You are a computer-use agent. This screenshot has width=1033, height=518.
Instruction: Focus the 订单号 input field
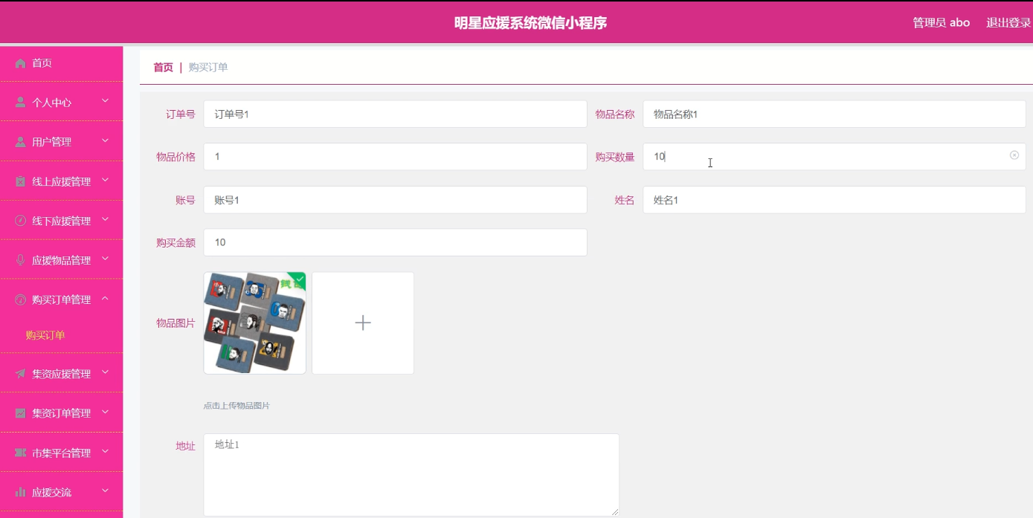[395, 114]
